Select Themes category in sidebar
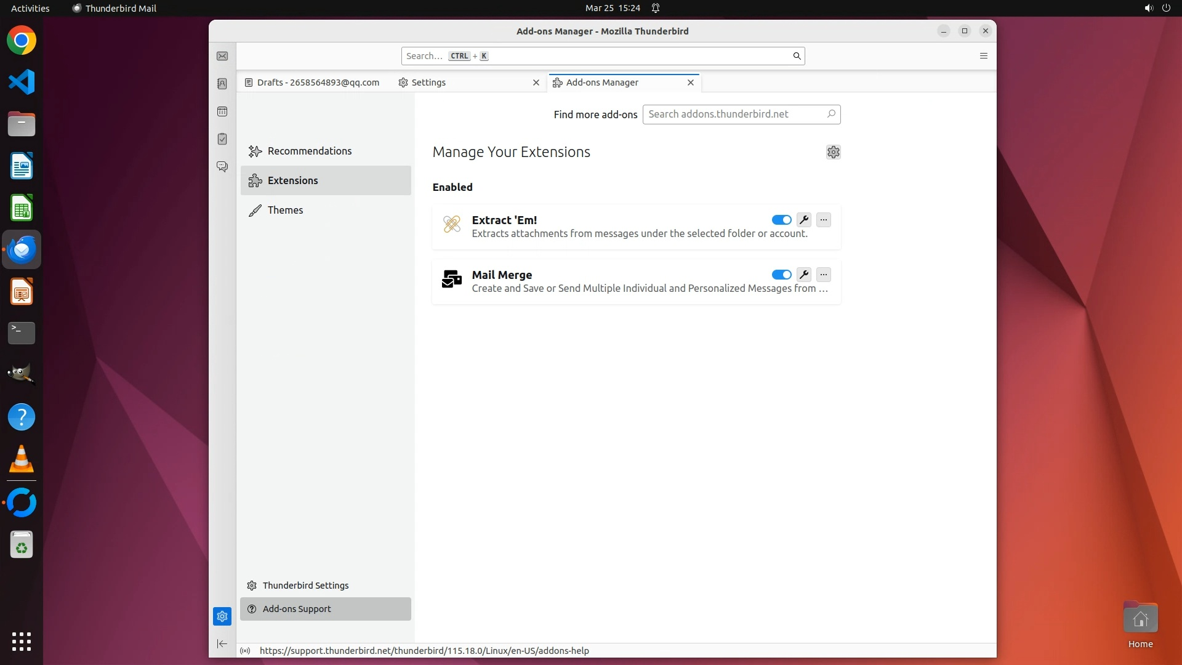This screenshot has width=1182, height=665. pyautogui.click(x=285, y=210)
